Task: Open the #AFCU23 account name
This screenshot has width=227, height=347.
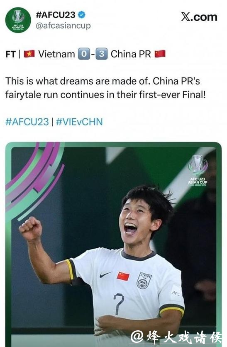Action: (x=56, y=15)
